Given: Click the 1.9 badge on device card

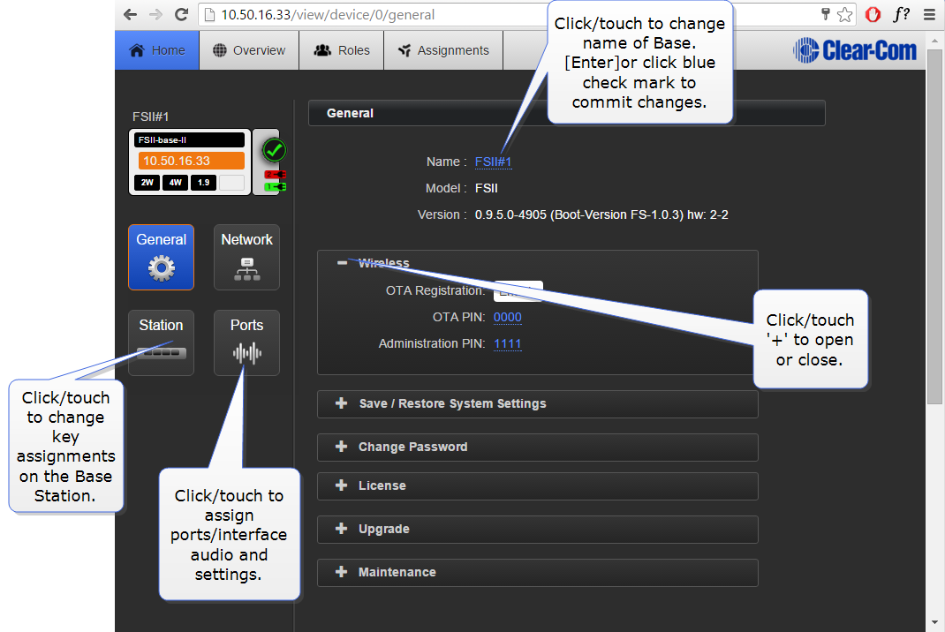Looking at the screenshot, I should tap(204, 183).
